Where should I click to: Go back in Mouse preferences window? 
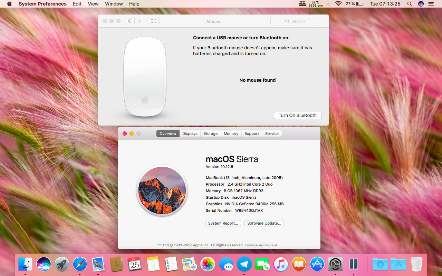pos(129,21)
